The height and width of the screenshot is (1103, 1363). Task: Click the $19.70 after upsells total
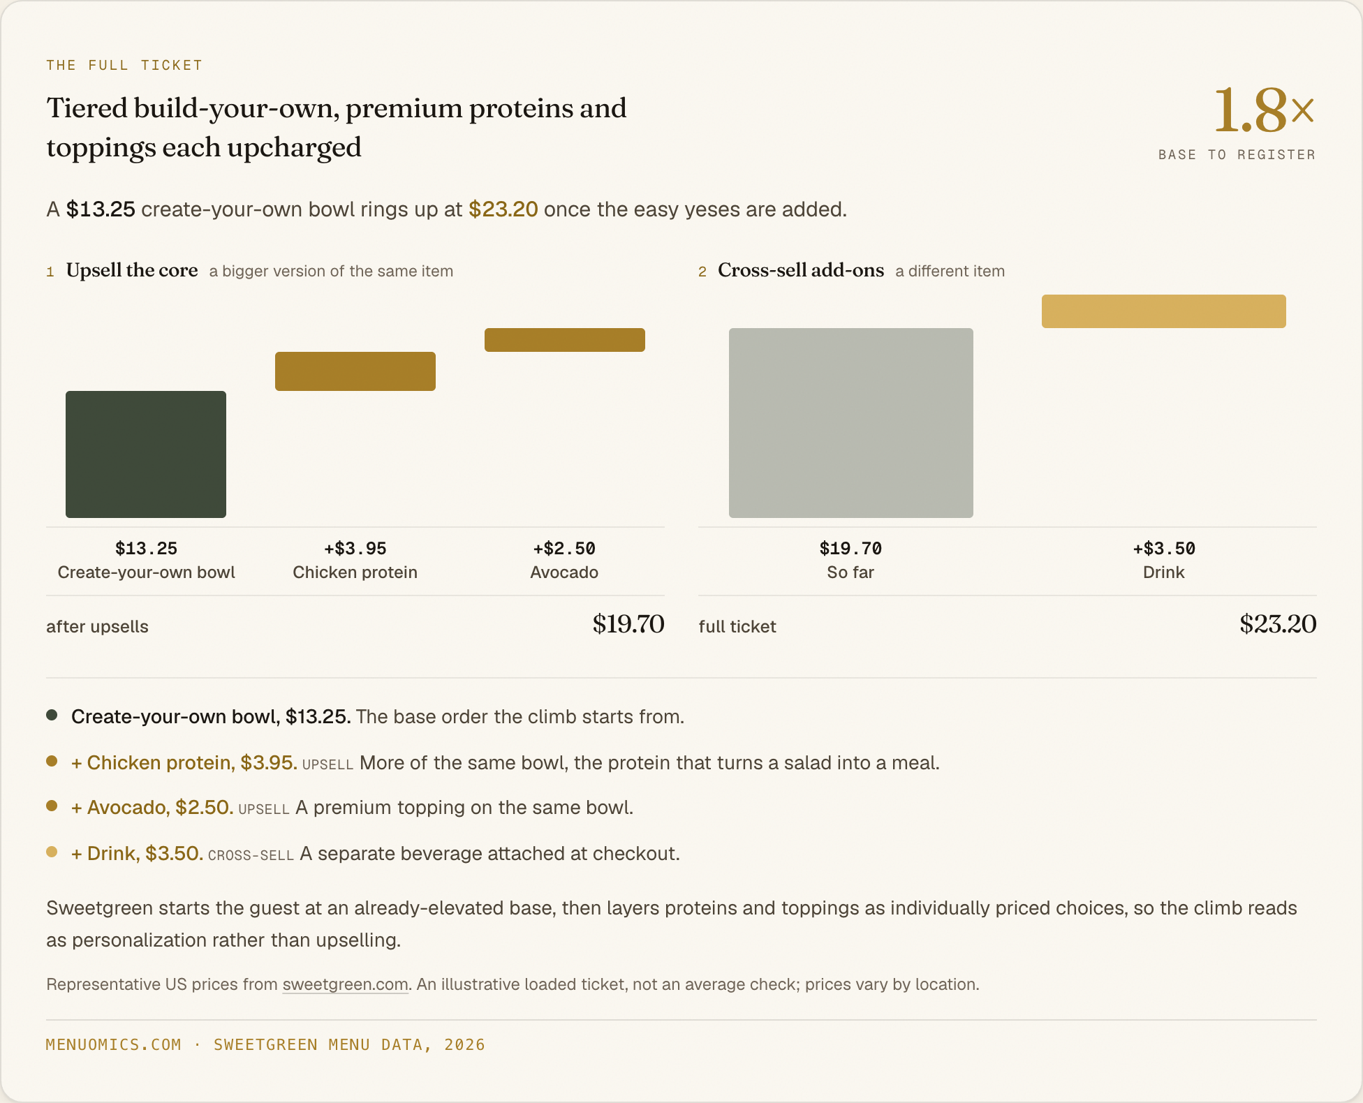click(x=628, y=624)
